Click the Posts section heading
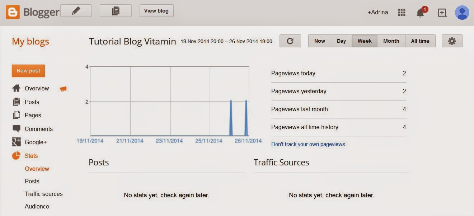This screenshot has height=216, width=474. point(99,163)
